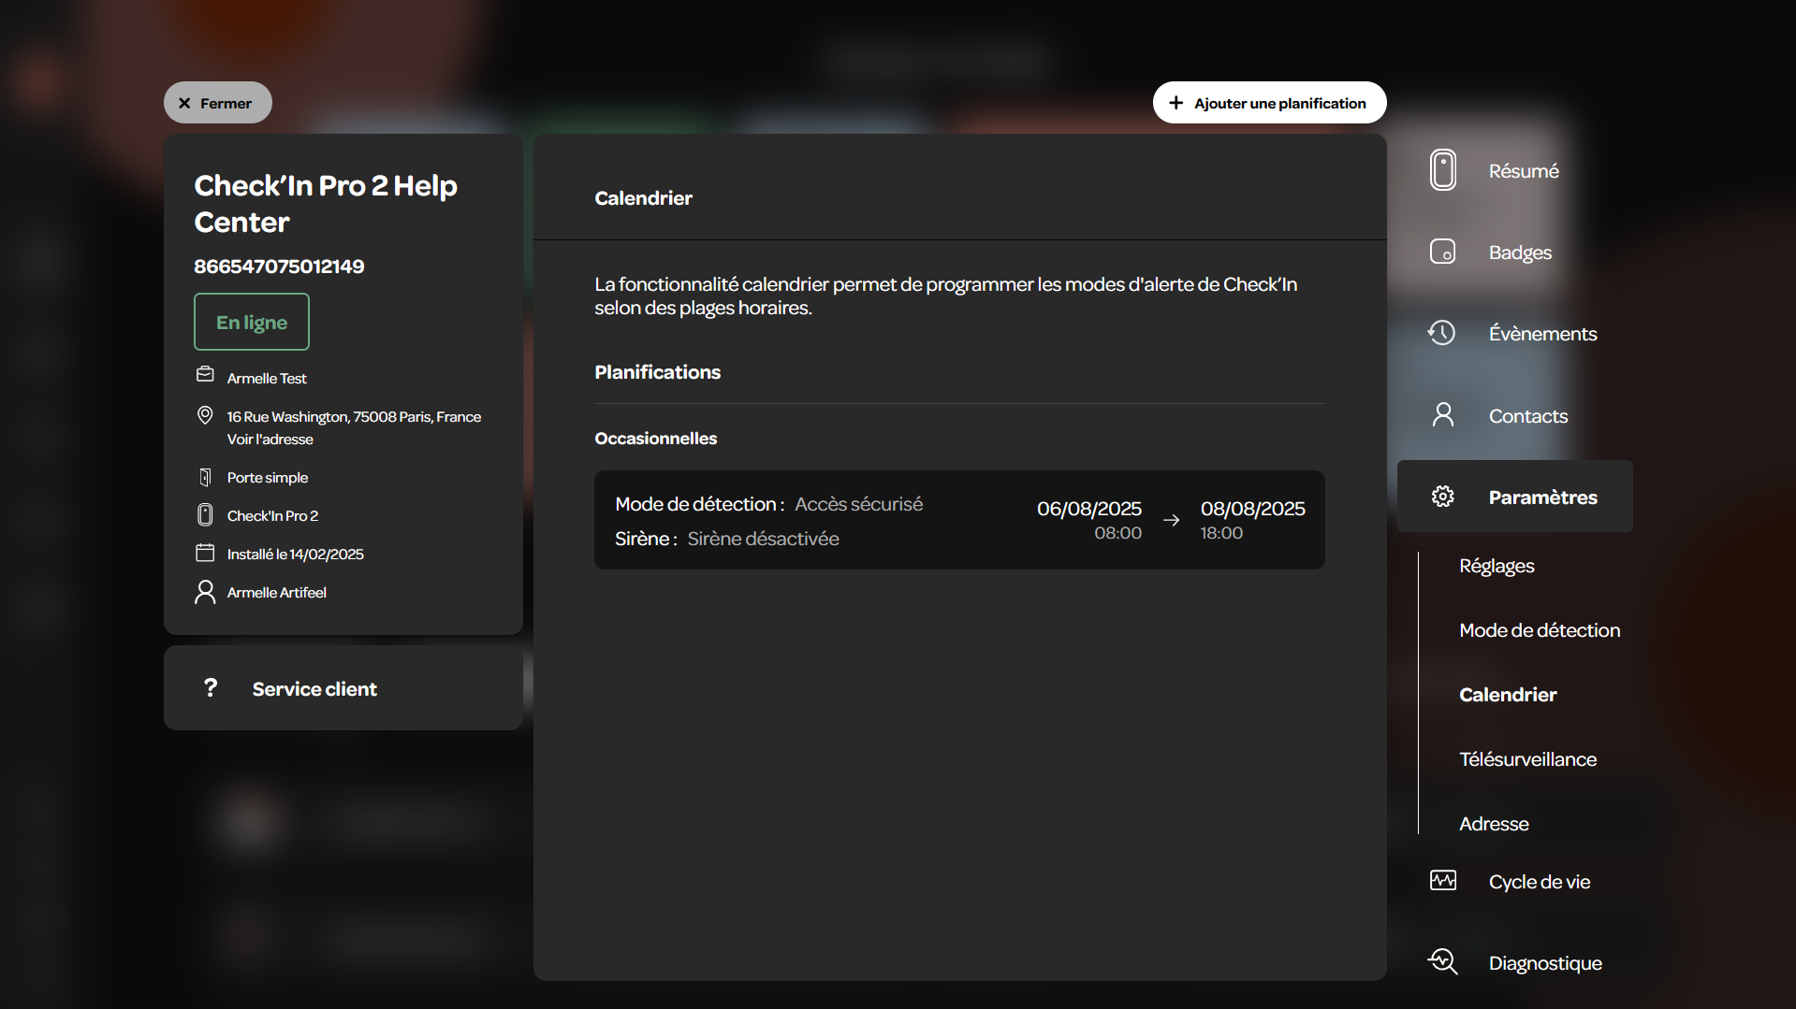This screenshot has height=1009, width=1796.
Task: Open Mode de détection settings
Action: [1540, 630]
